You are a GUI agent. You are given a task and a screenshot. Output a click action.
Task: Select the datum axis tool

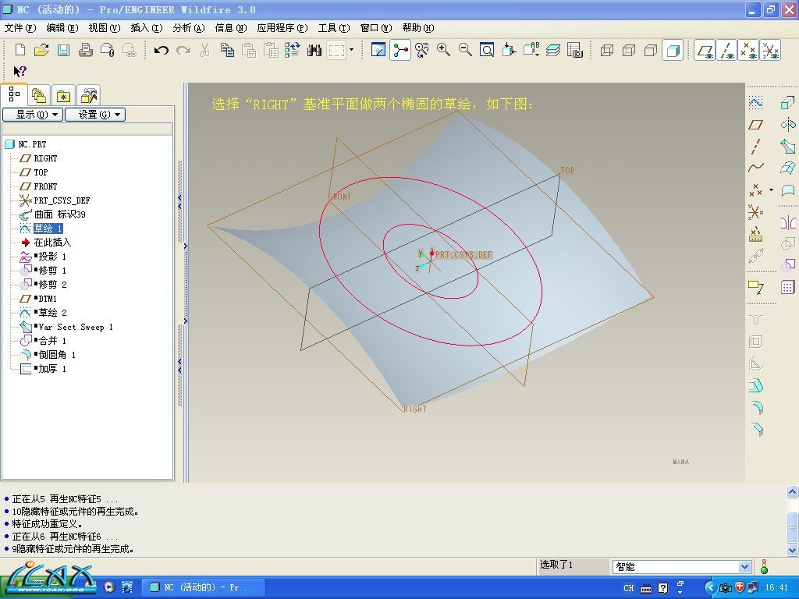coord(755,146)
